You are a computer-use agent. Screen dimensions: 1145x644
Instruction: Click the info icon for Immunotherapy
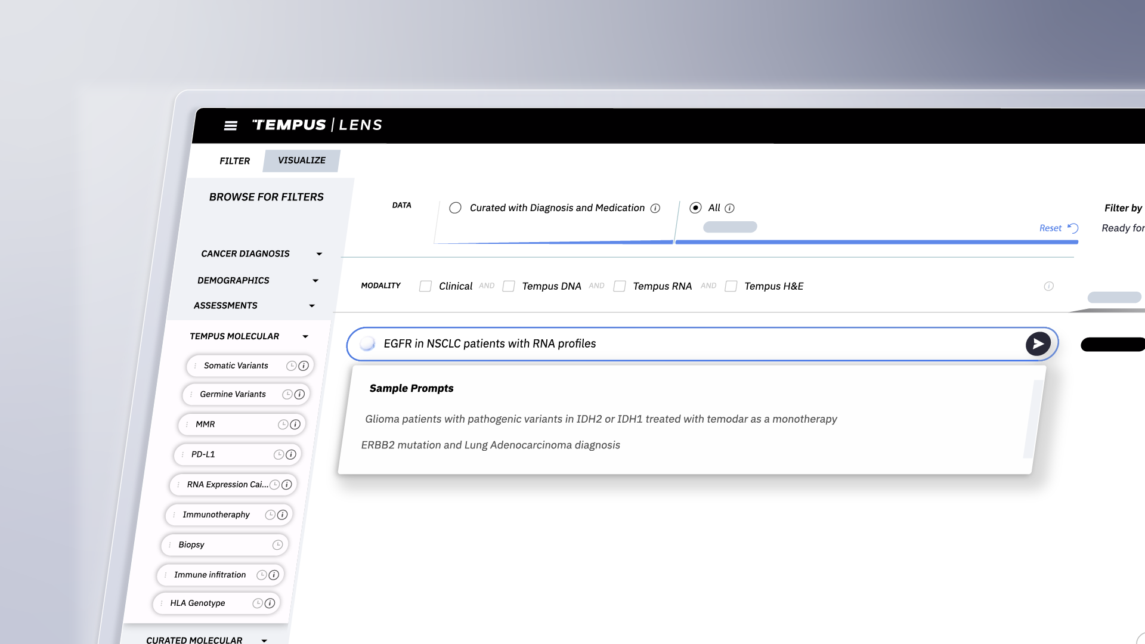click(x=283, y=515)
